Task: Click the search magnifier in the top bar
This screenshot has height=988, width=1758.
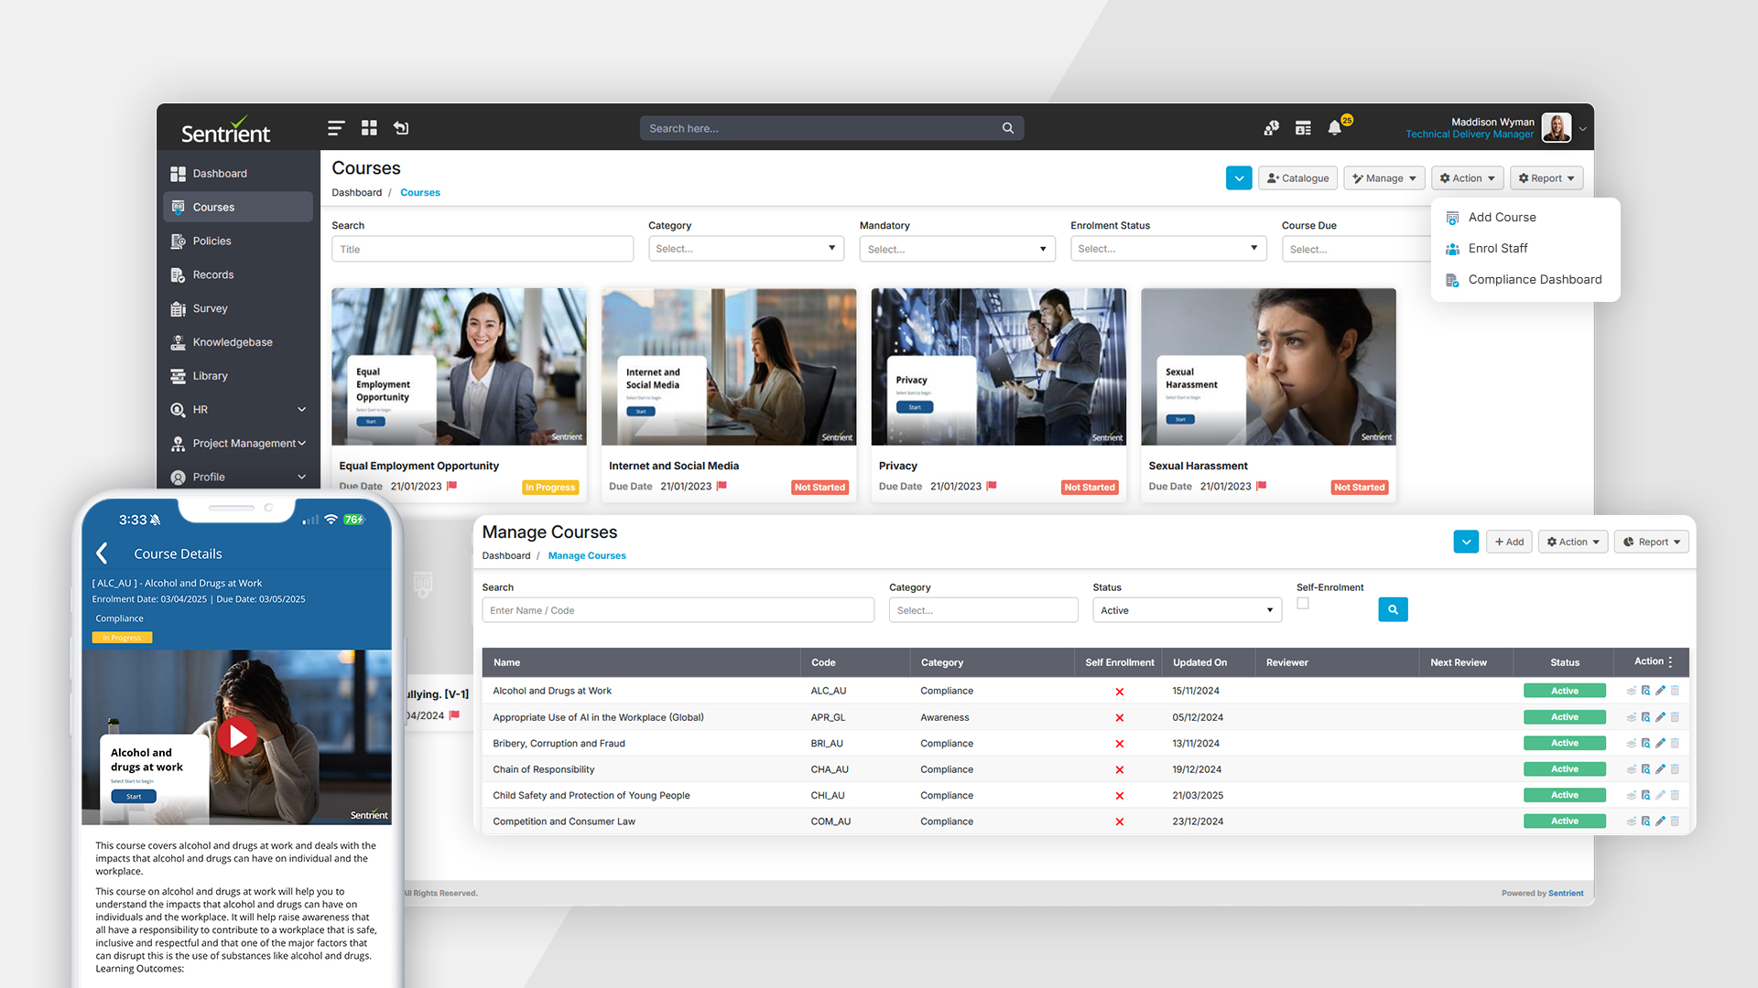Action: (1007, 128)
